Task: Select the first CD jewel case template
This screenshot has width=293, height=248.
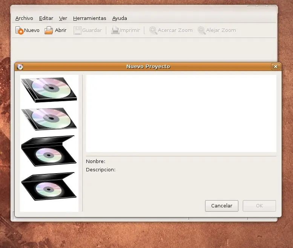Action: point(49,90)
